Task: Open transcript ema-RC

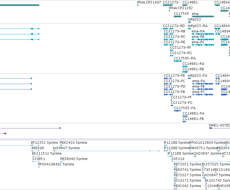Action: pos(198,42)
